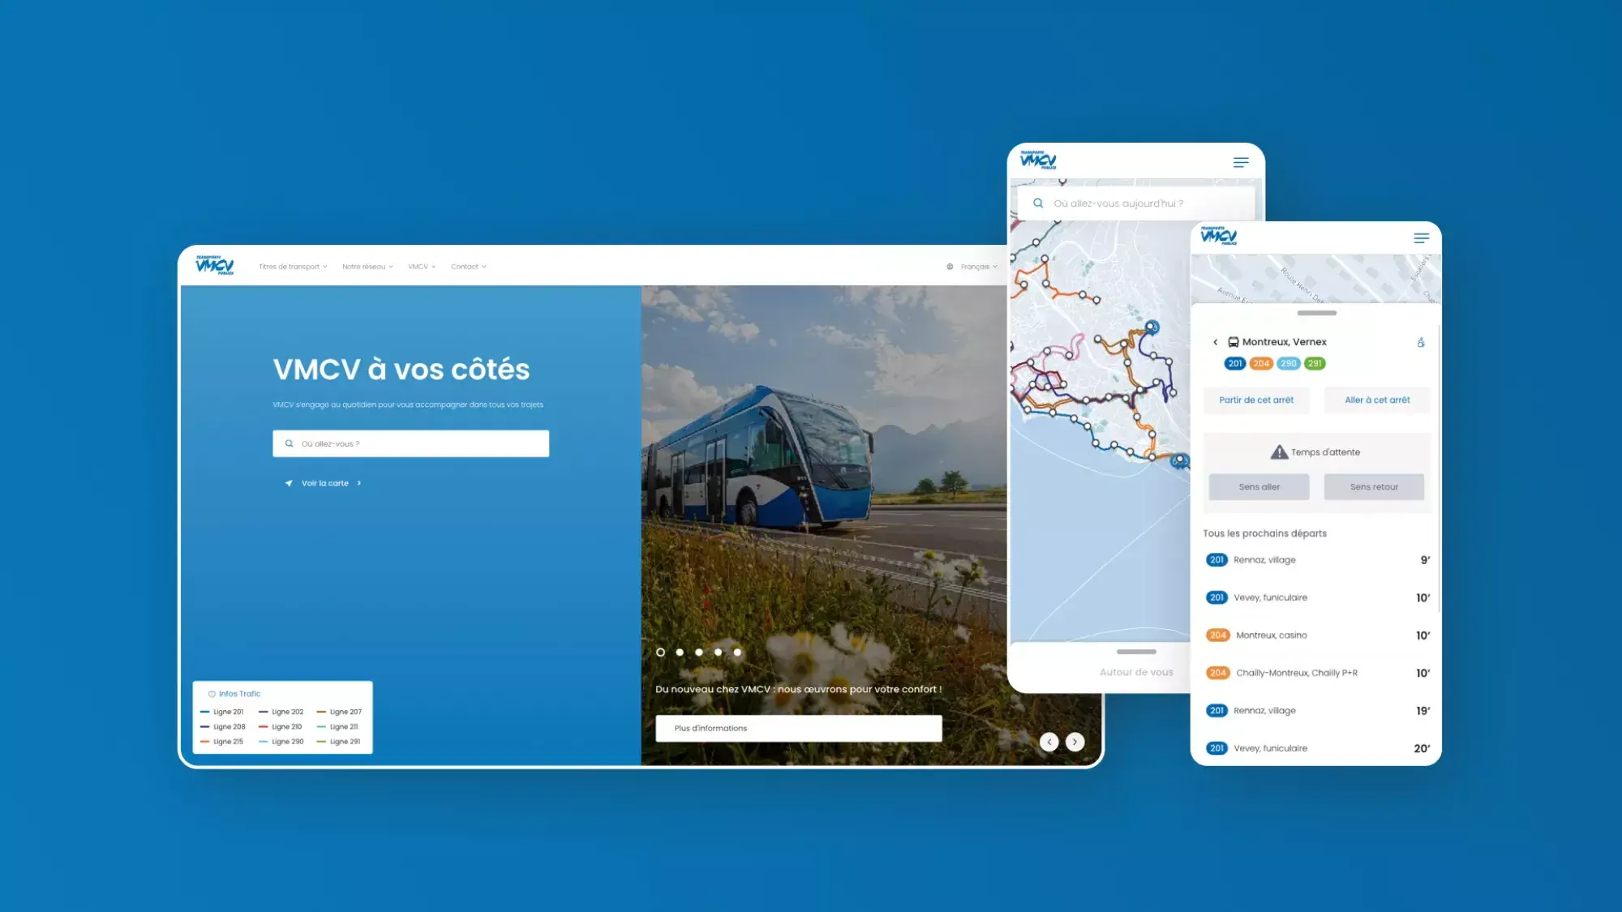Screen dimensions: 1622x912
Task: Click the location arrow icon beside Voir la carte
Action: coord(289,483)
